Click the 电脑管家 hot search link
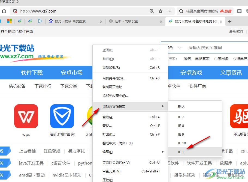 [x=202, y=59]
